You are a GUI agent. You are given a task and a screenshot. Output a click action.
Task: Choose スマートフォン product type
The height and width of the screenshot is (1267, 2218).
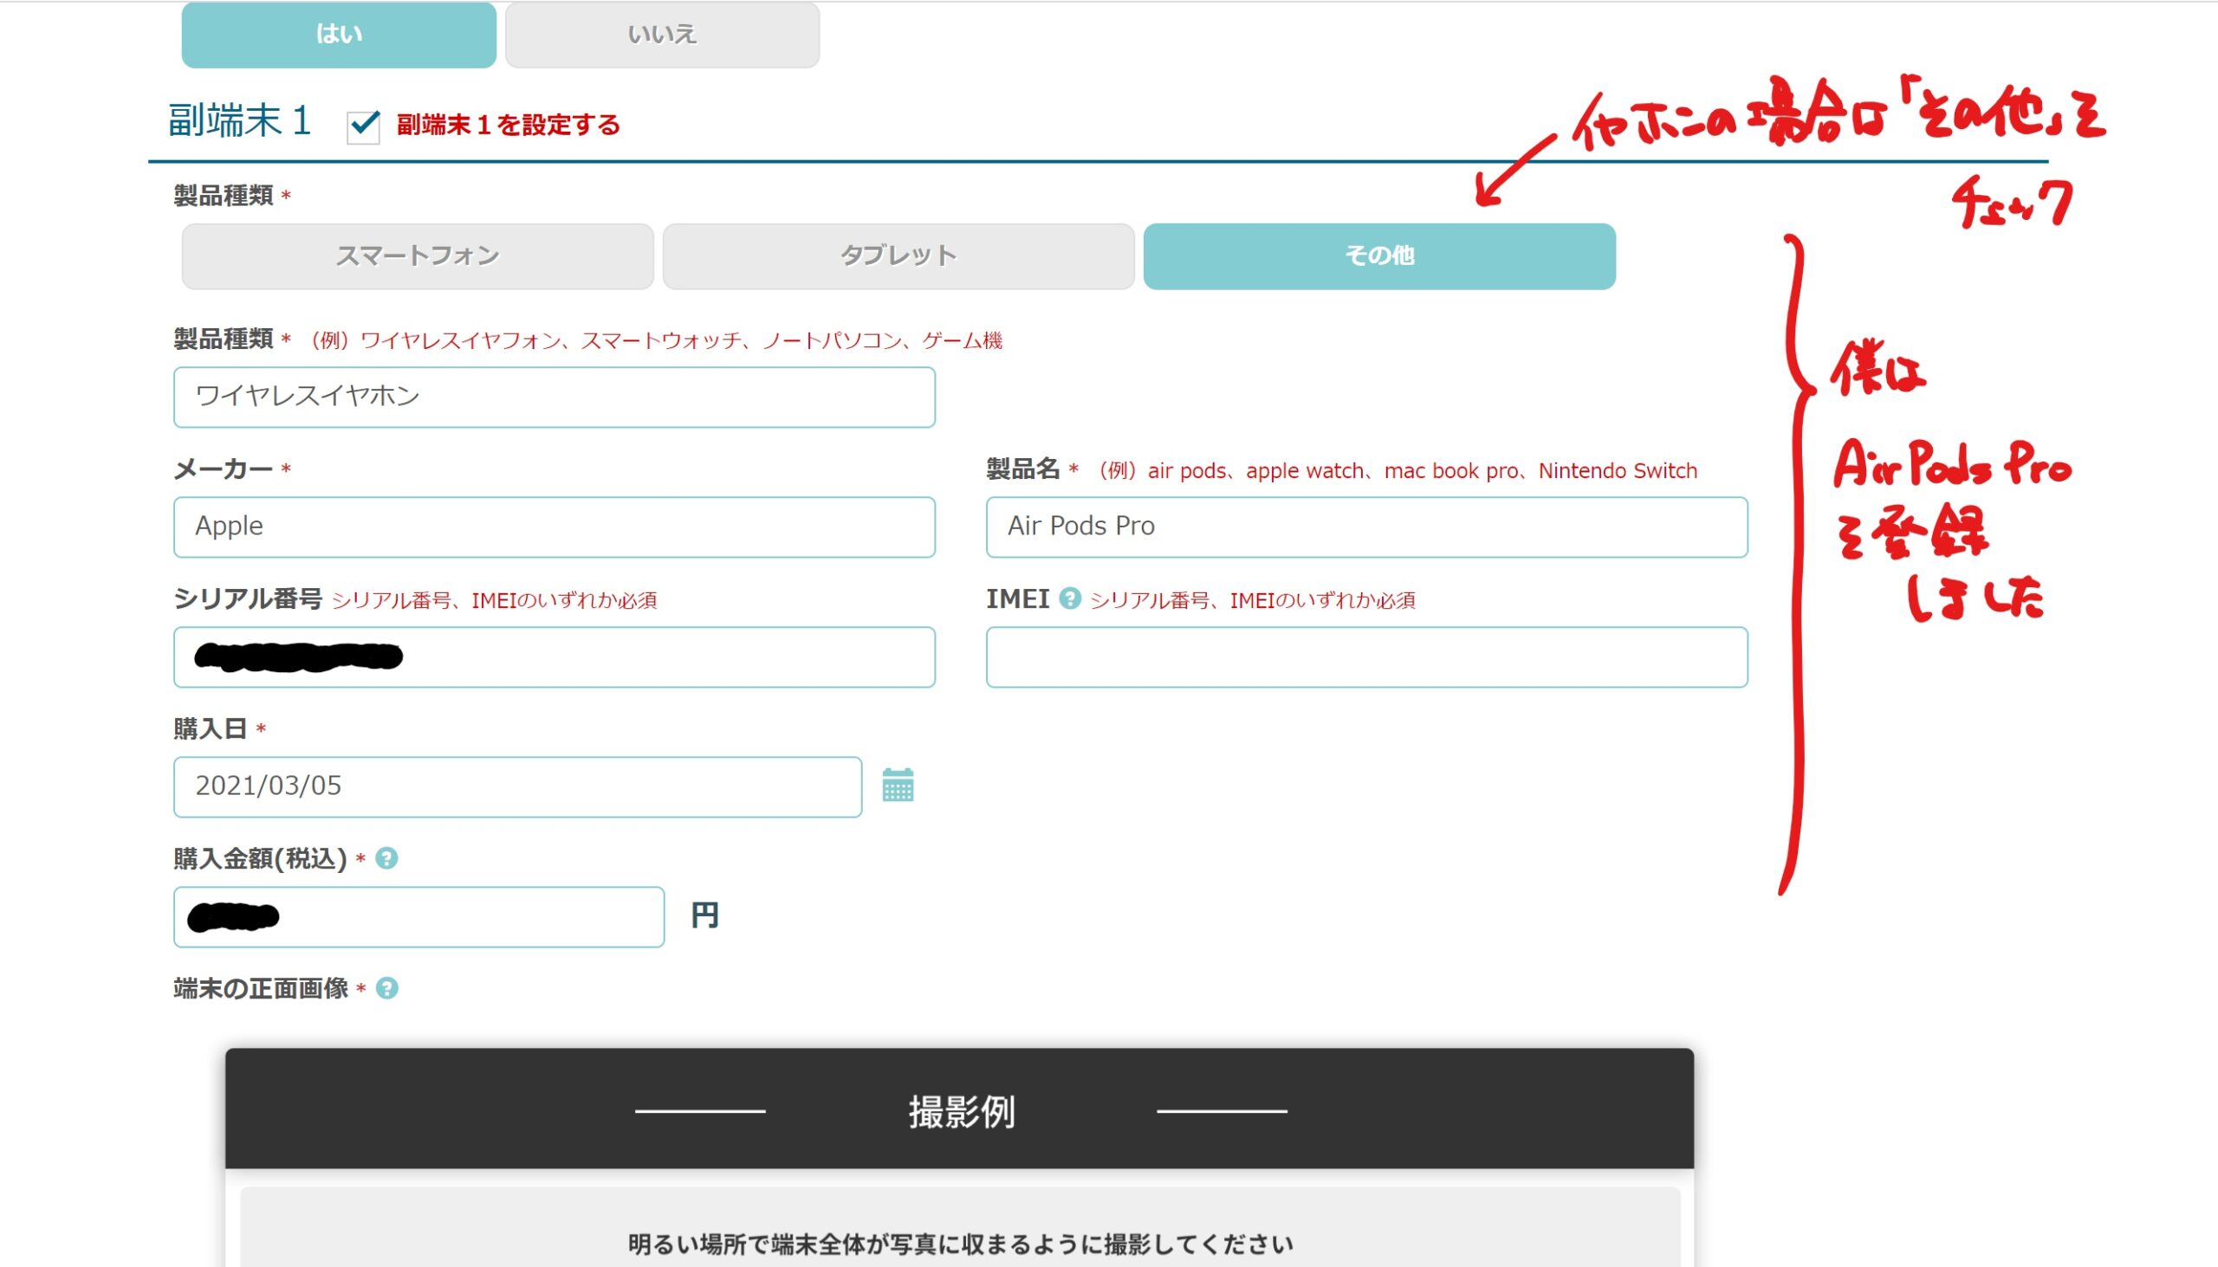[418, 255]
